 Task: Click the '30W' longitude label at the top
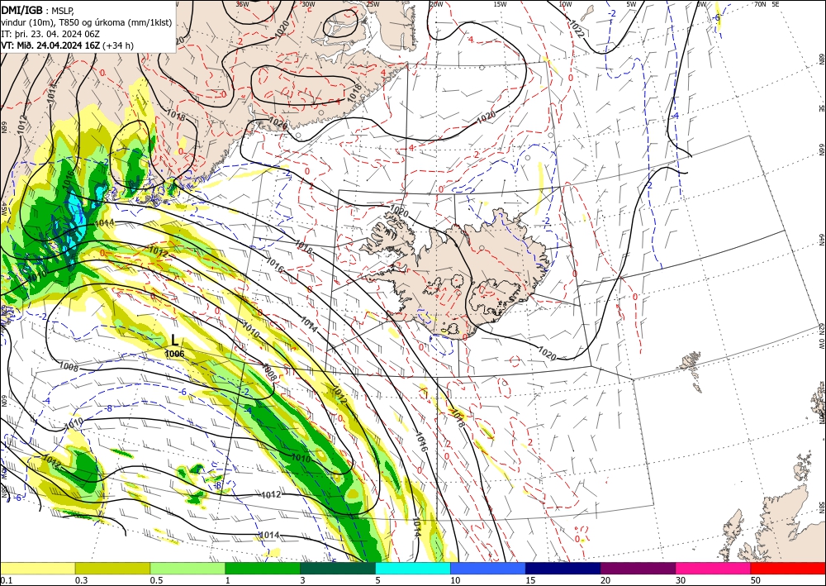(x=308, y=4)
